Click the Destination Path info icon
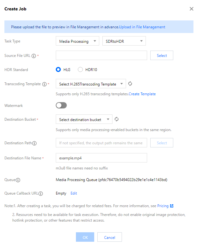This screenshot has width=201, height=248. [x=34, y=143]
